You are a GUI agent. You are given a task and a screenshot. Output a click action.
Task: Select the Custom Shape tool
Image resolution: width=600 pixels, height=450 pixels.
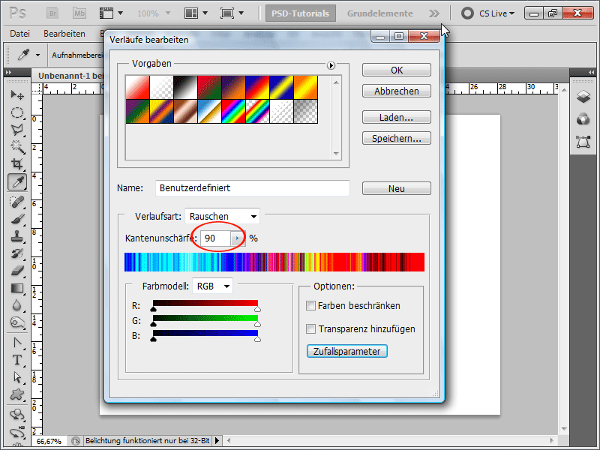tap(17, 394)
